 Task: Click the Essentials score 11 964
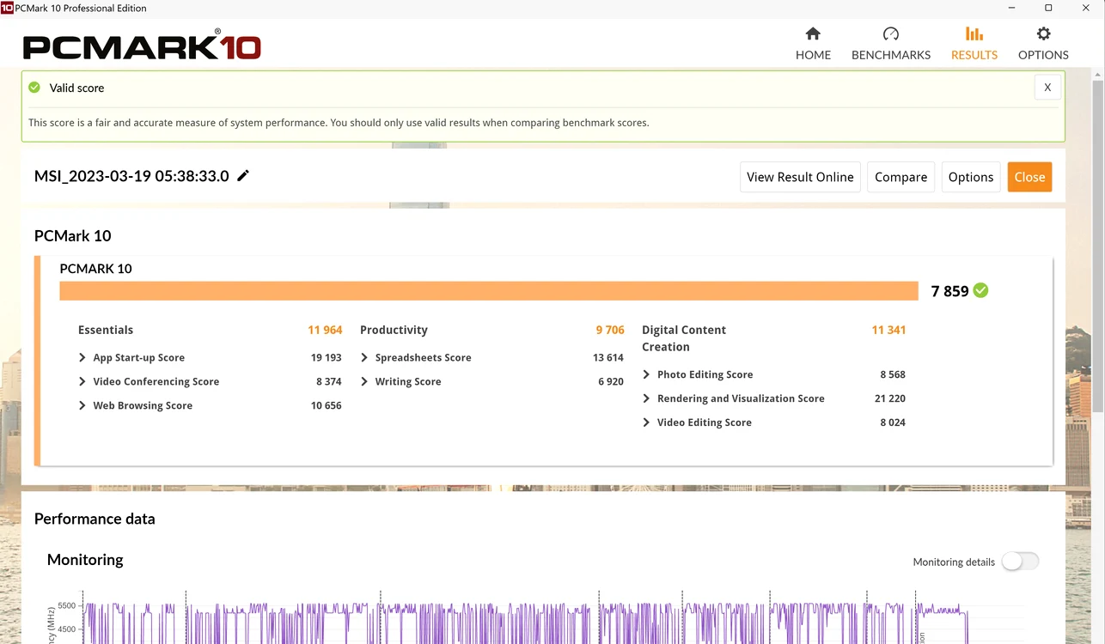pyautogui.click(x=325, y=330)
